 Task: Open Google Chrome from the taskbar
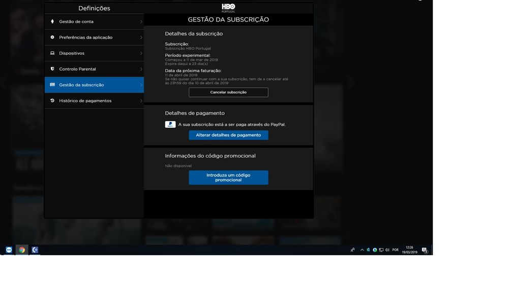[22, 250]
